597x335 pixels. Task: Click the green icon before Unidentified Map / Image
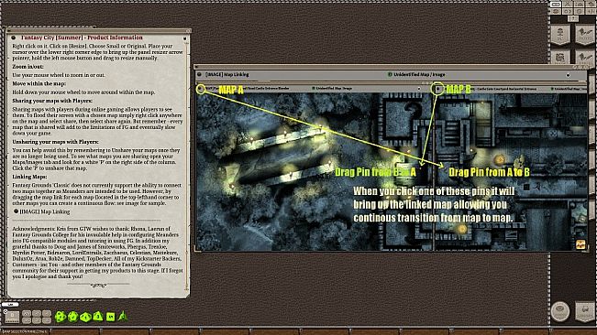[390, 74]
